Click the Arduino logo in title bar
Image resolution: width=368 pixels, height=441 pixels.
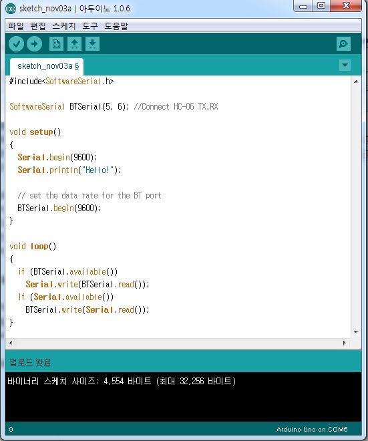pyautogui.click(x=11, y=9)
